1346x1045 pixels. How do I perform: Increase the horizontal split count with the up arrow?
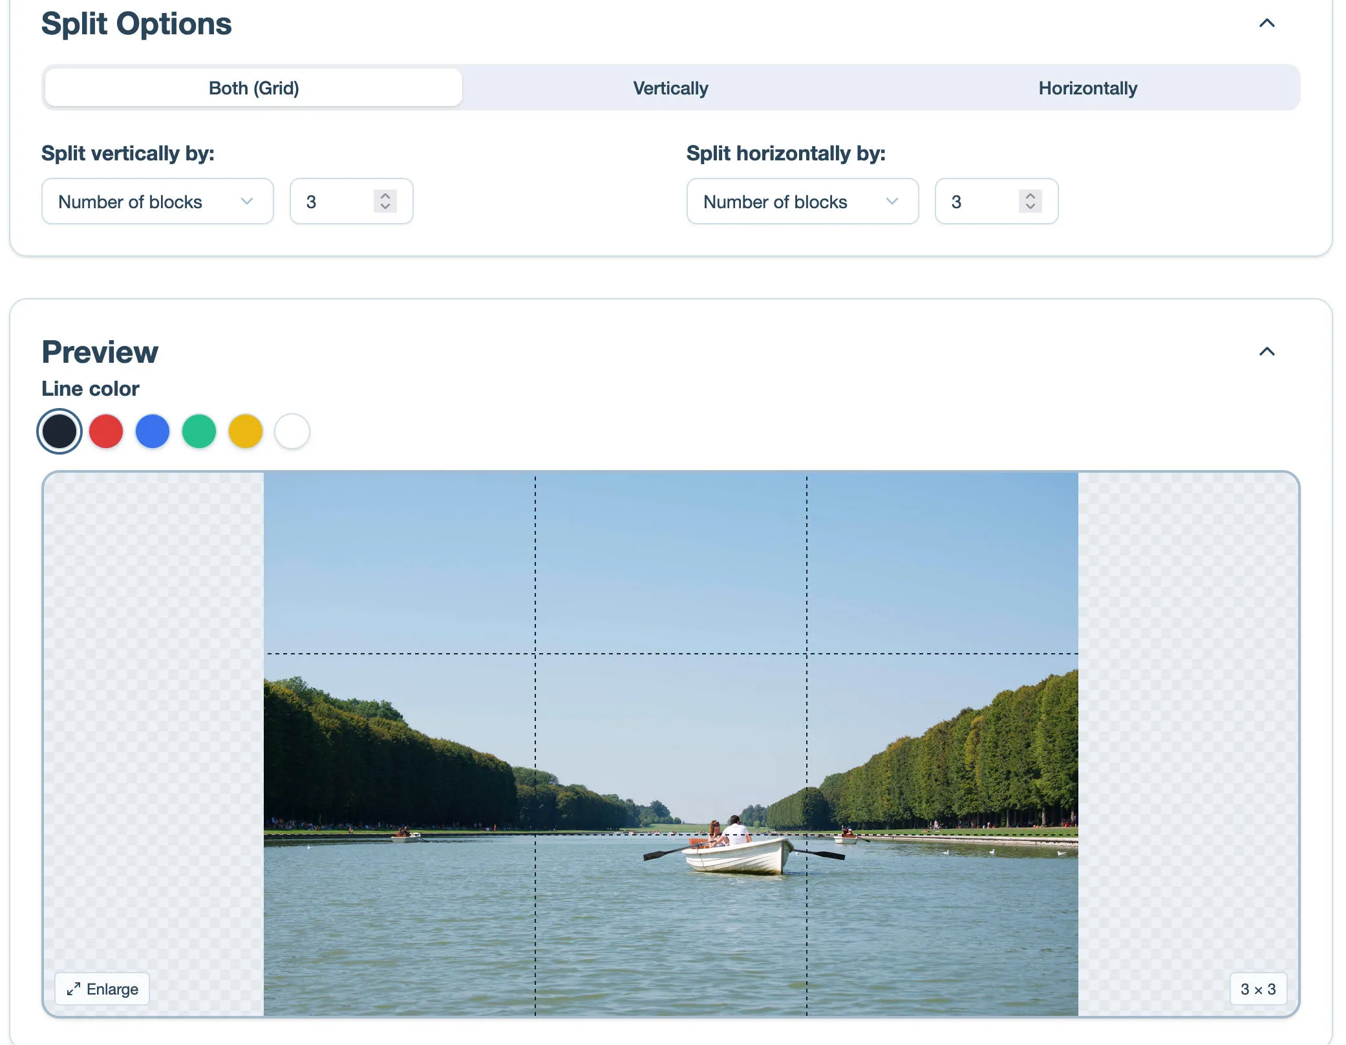(x=1031, y=196)
